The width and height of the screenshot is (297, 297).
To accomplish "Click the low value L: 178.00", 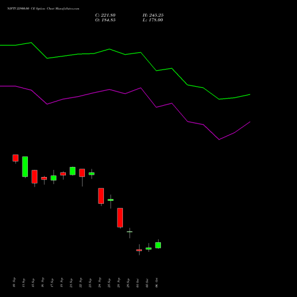I will pyautogui.click(x=153, y=20).
